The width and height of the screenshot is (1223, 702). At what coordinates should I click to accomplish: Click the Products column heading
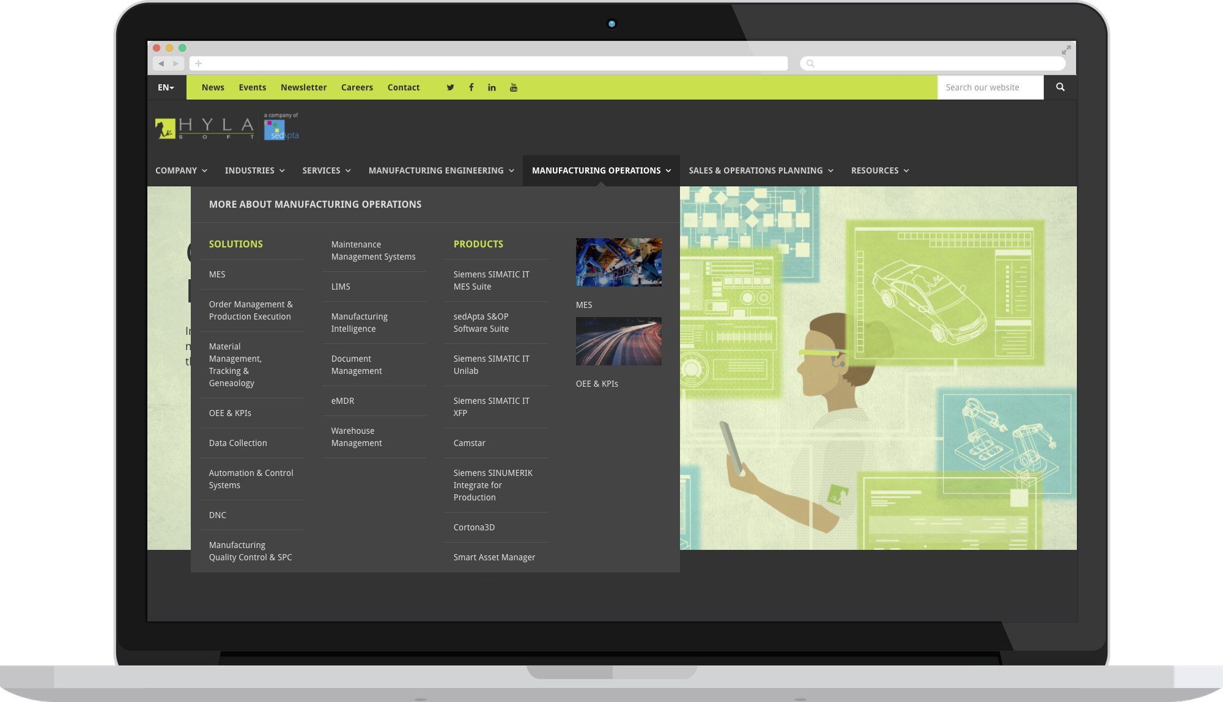478,244
